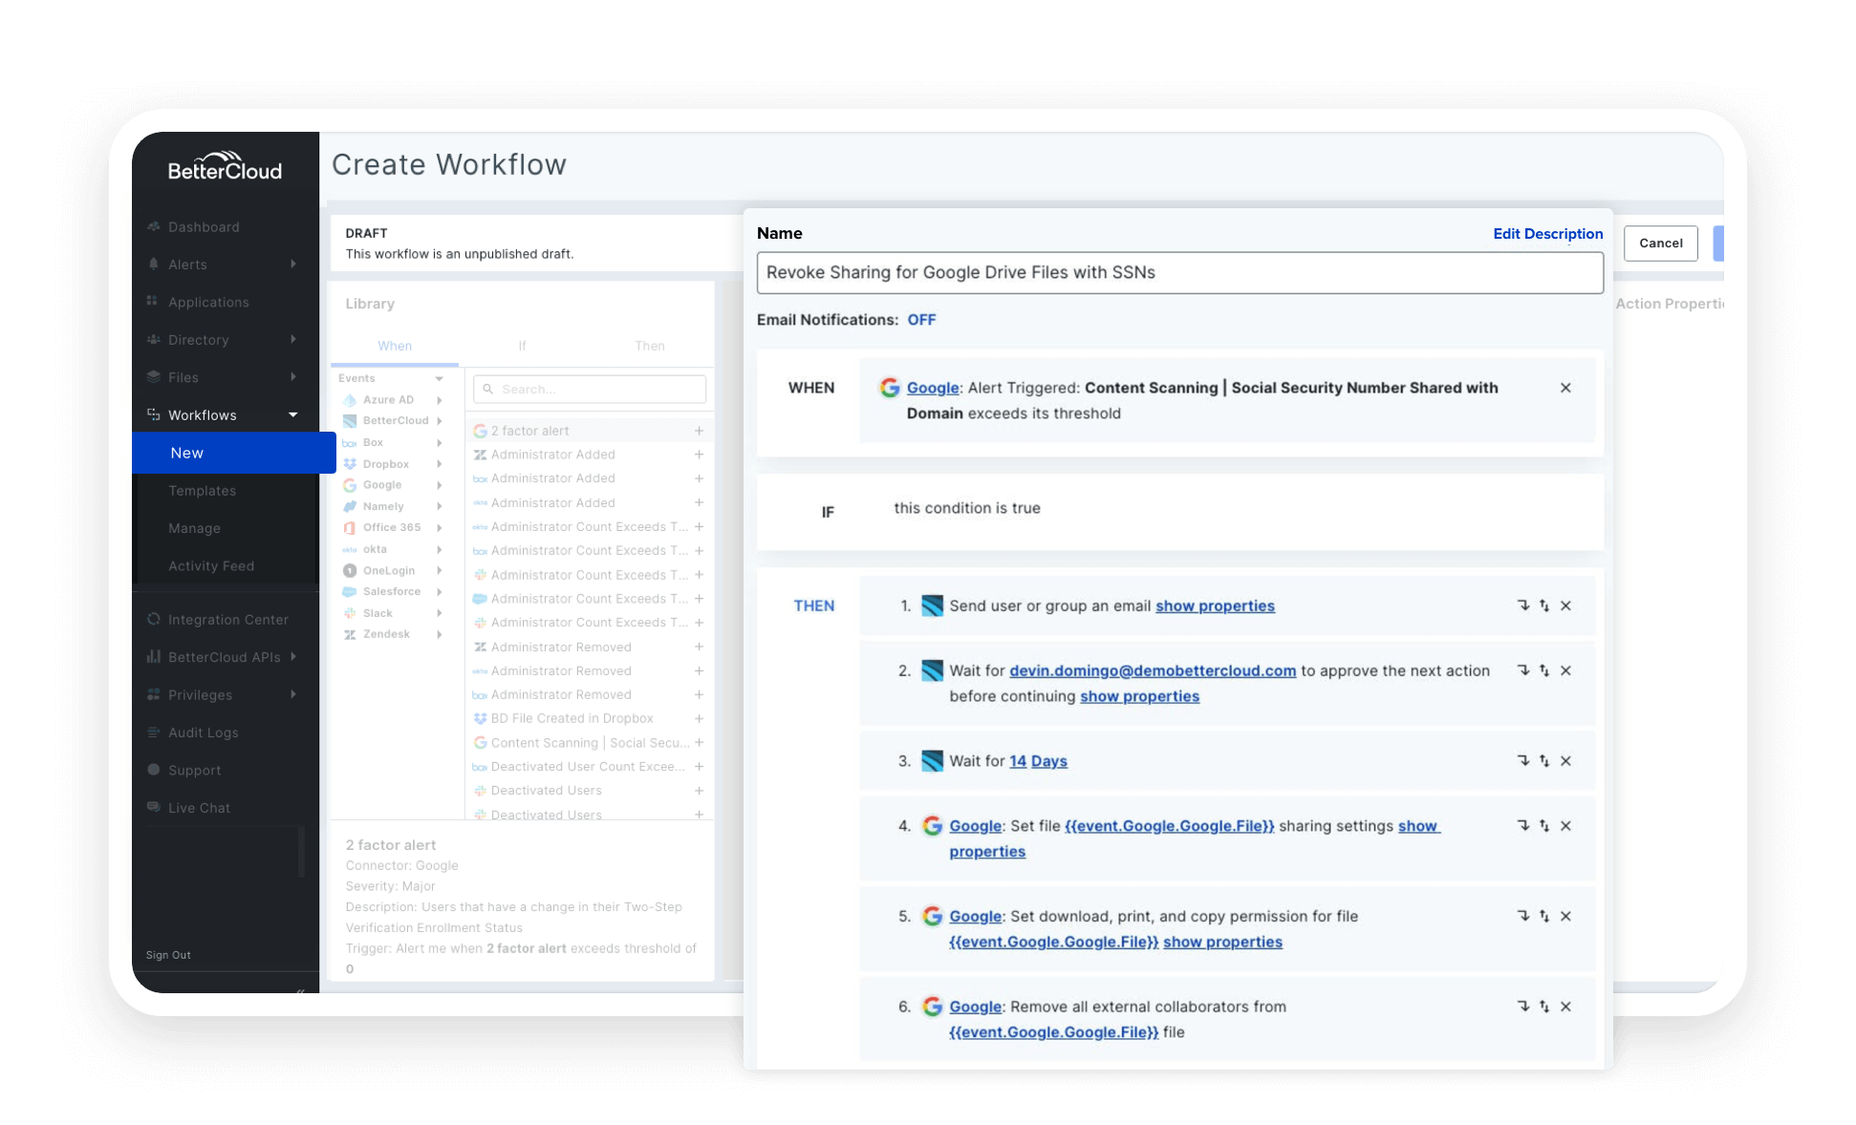Click the devin.domingo approver email link
The height and width of the screenshot is (1125, 1856).
tap(1153, 670)
